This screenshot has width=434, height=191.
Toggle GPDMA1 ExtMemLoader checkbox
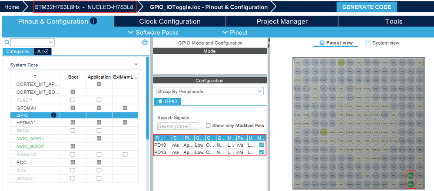click(125, 108)
